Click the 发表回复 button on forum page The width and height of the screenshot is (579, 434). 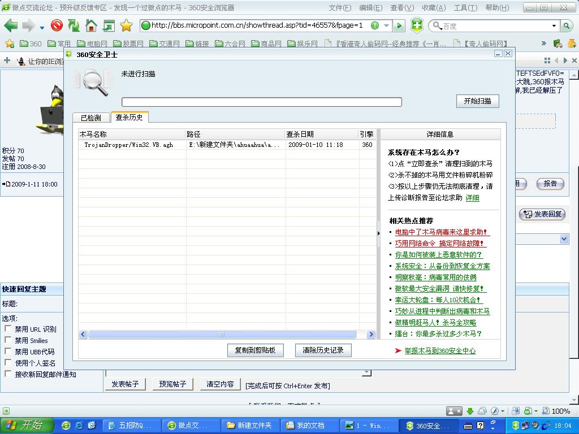542,214
